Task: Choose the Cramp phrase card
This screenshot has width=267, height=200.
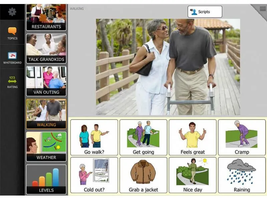Action: (x=242, y=137)
